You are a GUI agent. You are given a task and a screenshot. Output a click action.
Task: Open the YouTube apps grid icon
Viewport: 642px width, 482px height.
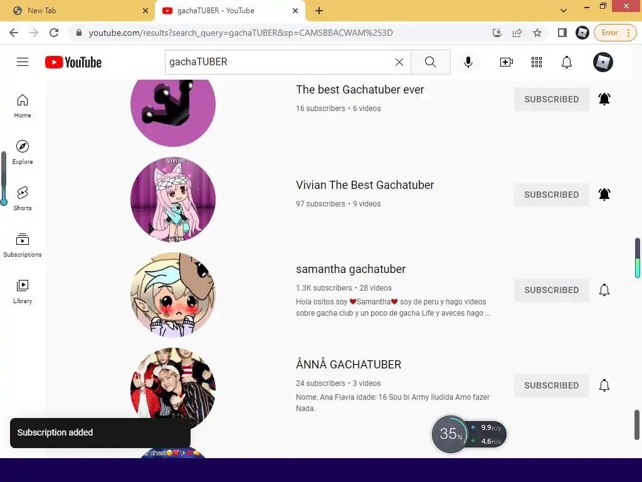(x=537, y=62)
